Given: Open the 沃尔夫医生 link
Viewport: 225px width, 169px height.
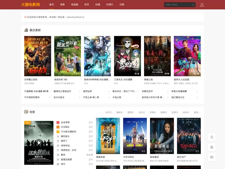Looking at the screenshot, I should [59, 97].
